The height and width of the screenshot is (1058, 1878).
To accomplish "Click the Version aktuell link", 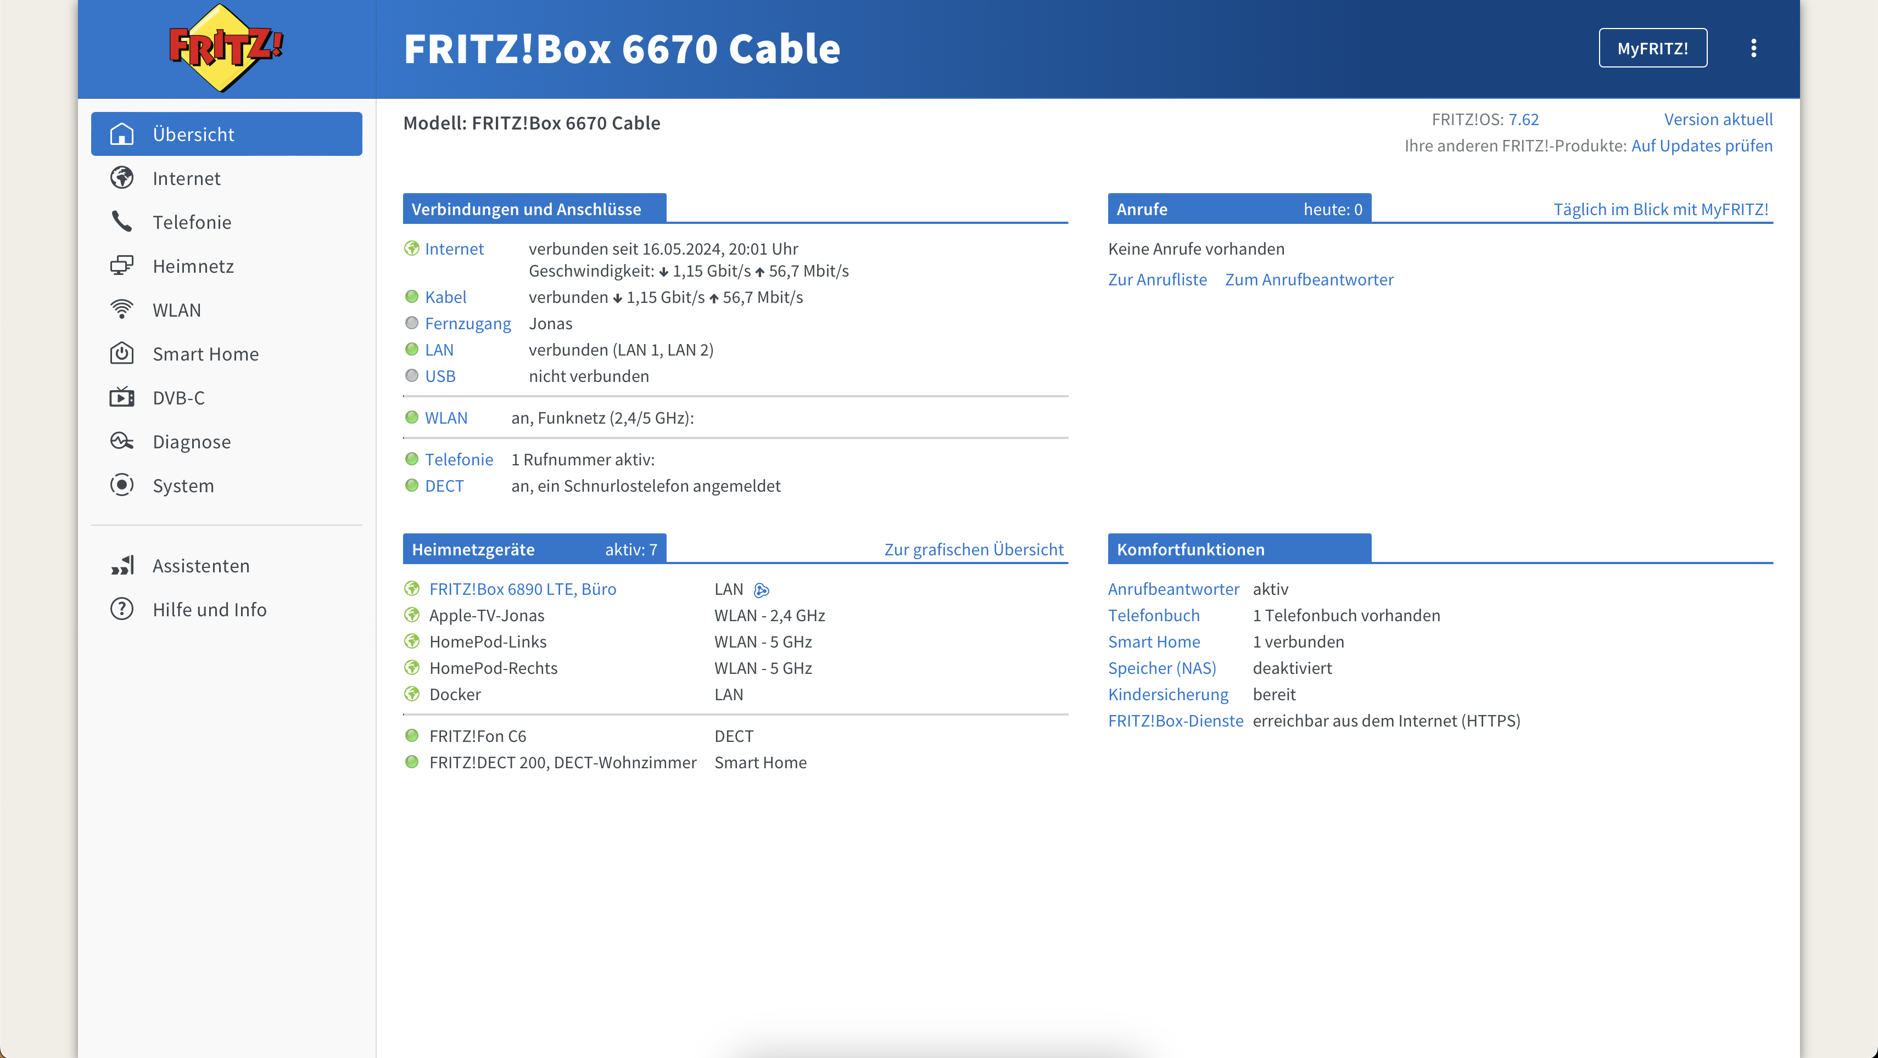I will tap(1718, 120).
